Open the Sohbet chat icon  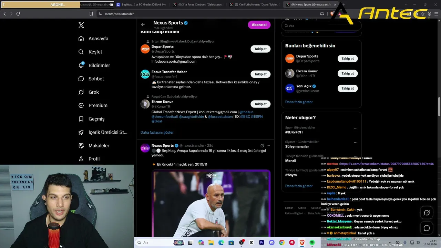(81, 79)
